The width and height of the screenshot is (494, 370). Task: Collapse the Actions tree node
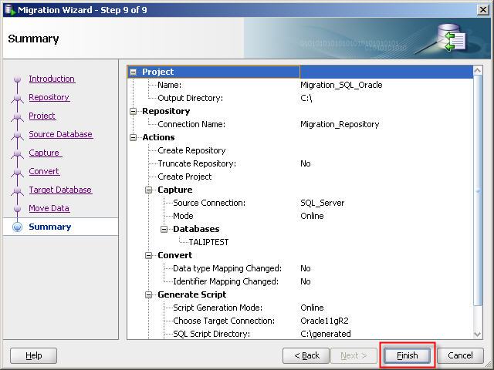134,137
